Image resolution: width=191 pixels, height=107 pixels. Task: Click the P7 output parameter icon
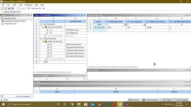click(48, 56)
